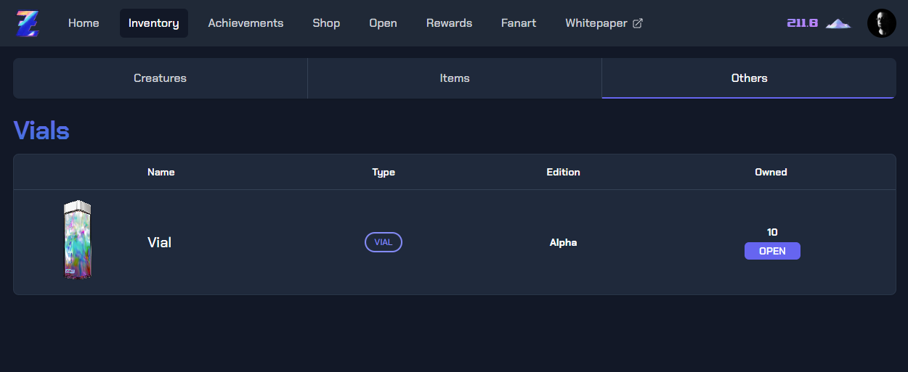Image resolution: width=908 pixels, height=372 pixels.
Task: View the Rewards page
Action: [449, 23]
